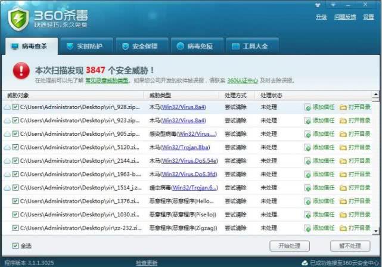Image resolution: width=382 pixels, height=267 pixels.
Task: Click the 威胁对象 column header
Action: pyautogui.click(x=73, y=95)
